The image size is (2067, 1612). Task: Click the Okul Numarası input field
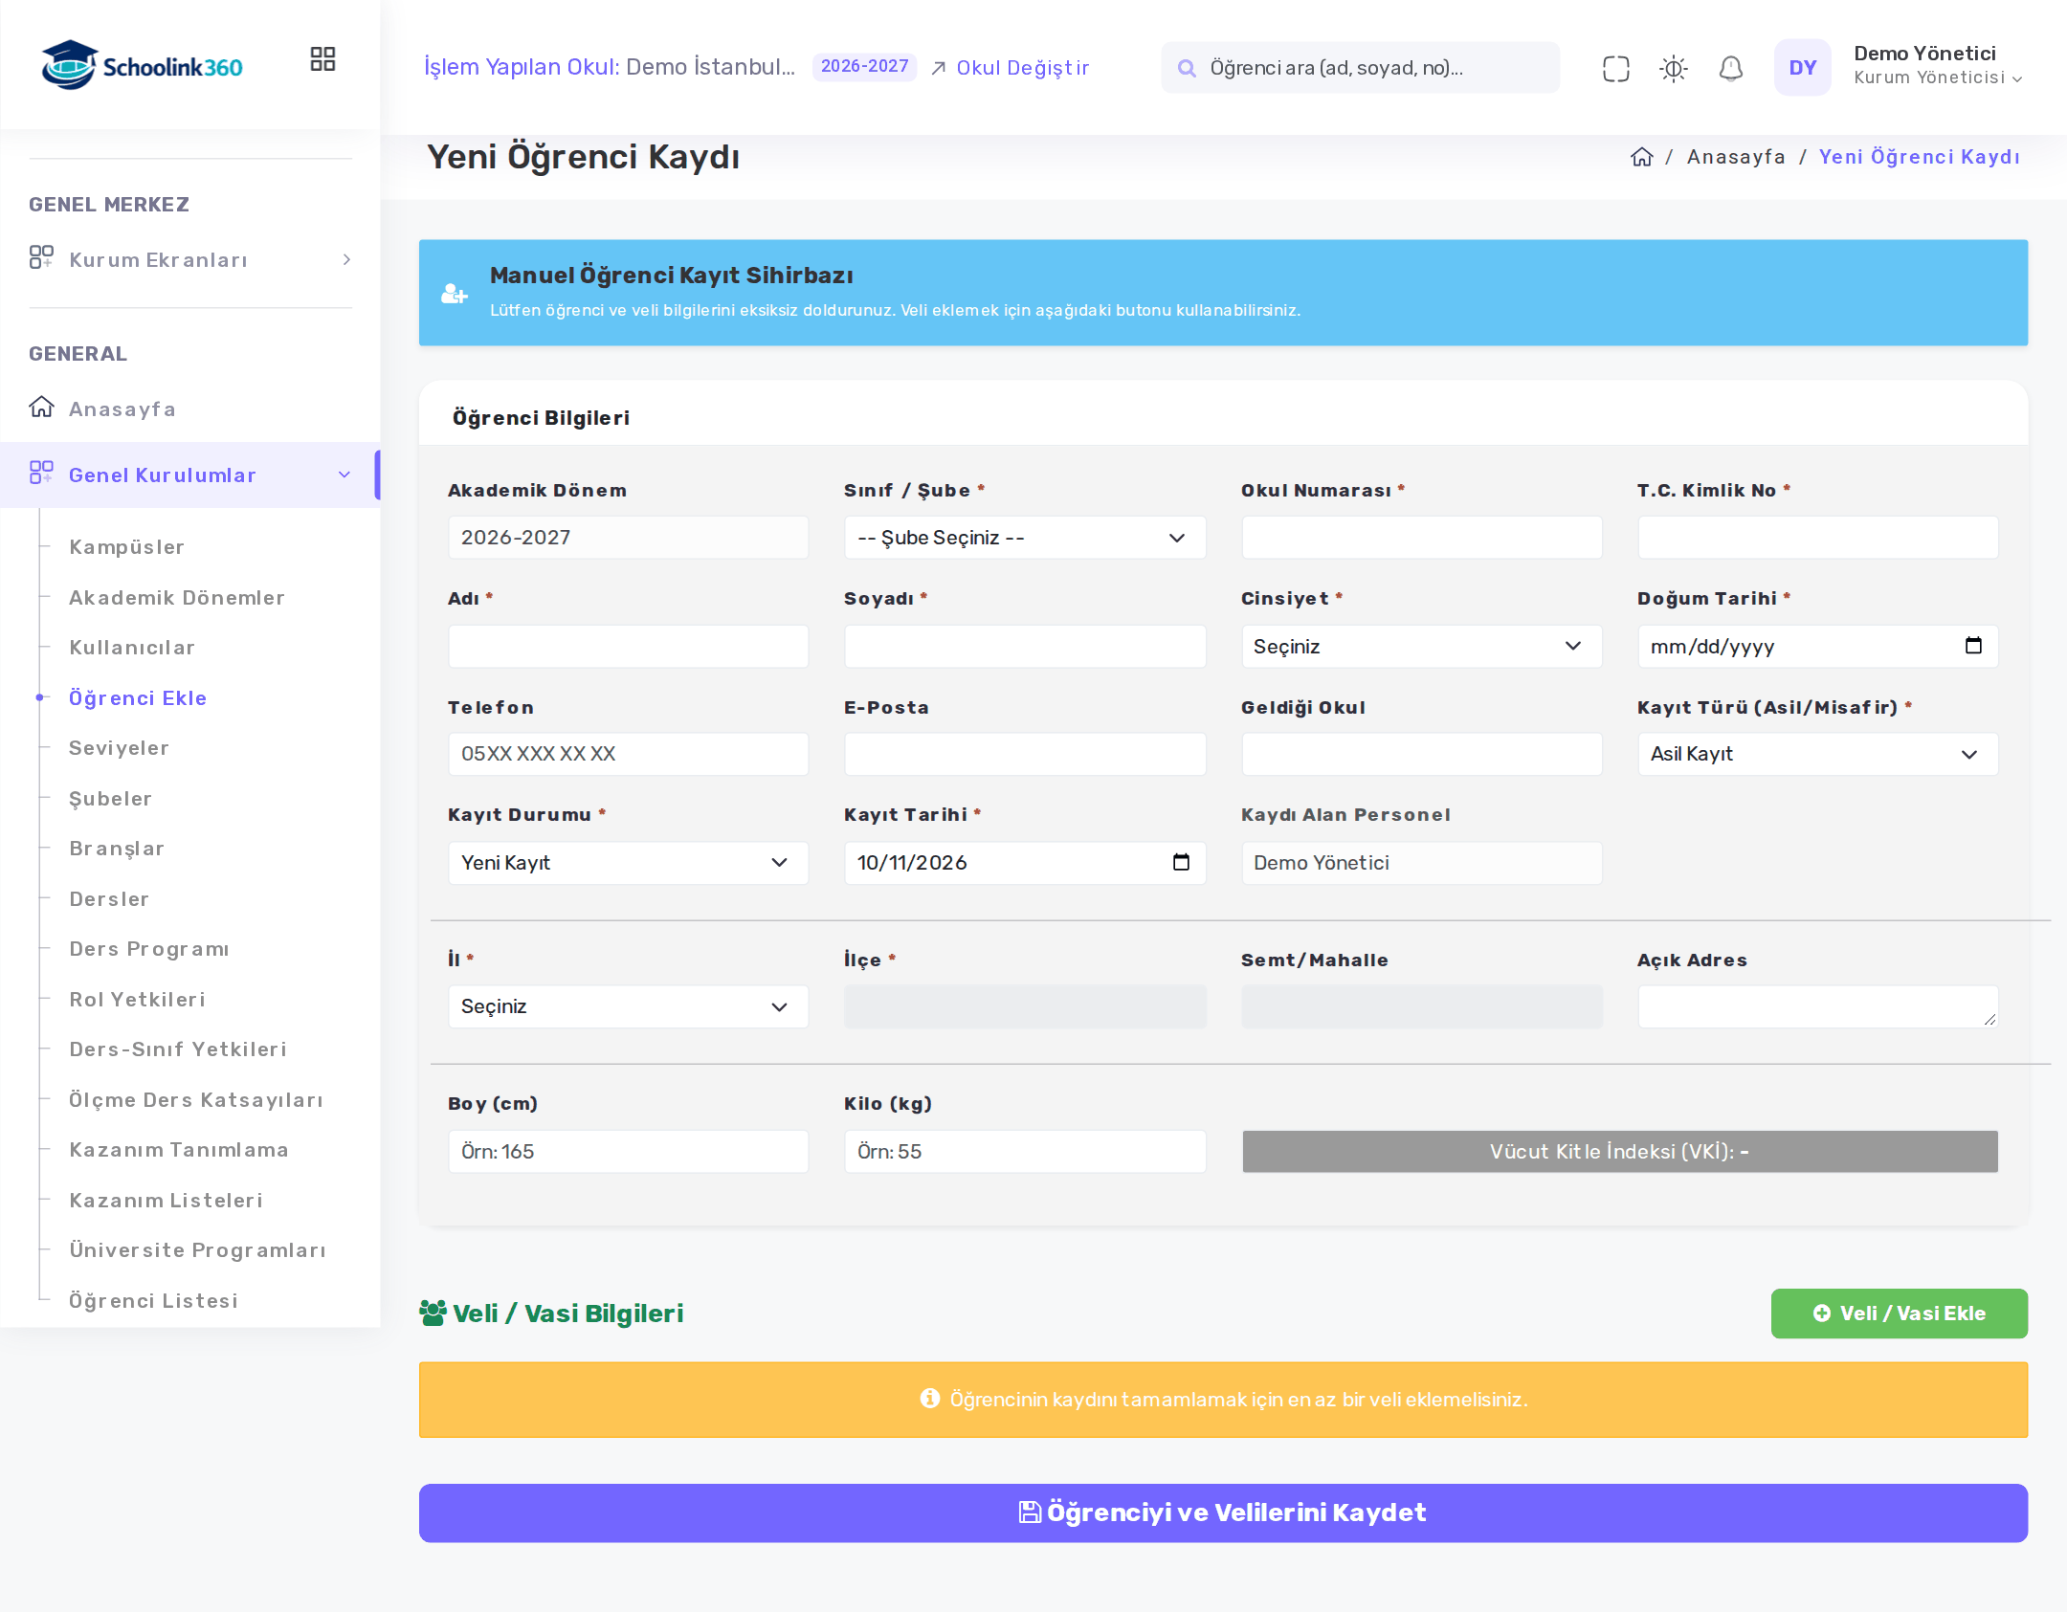click(1421, 538)
